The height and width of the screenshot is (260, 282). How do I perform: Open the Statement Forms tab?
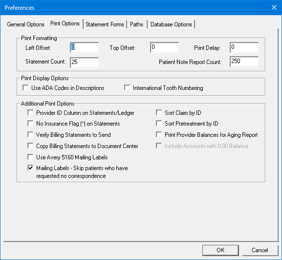pos(105,24)
